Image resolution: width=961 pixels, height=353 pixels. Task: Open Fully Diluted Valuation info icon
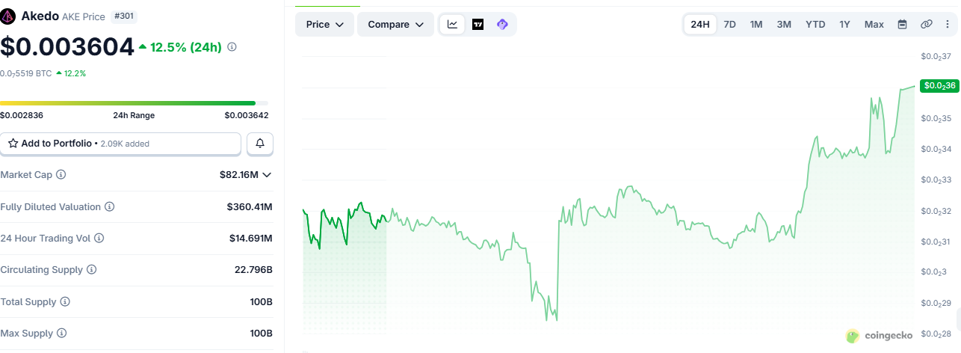(109, 206)
